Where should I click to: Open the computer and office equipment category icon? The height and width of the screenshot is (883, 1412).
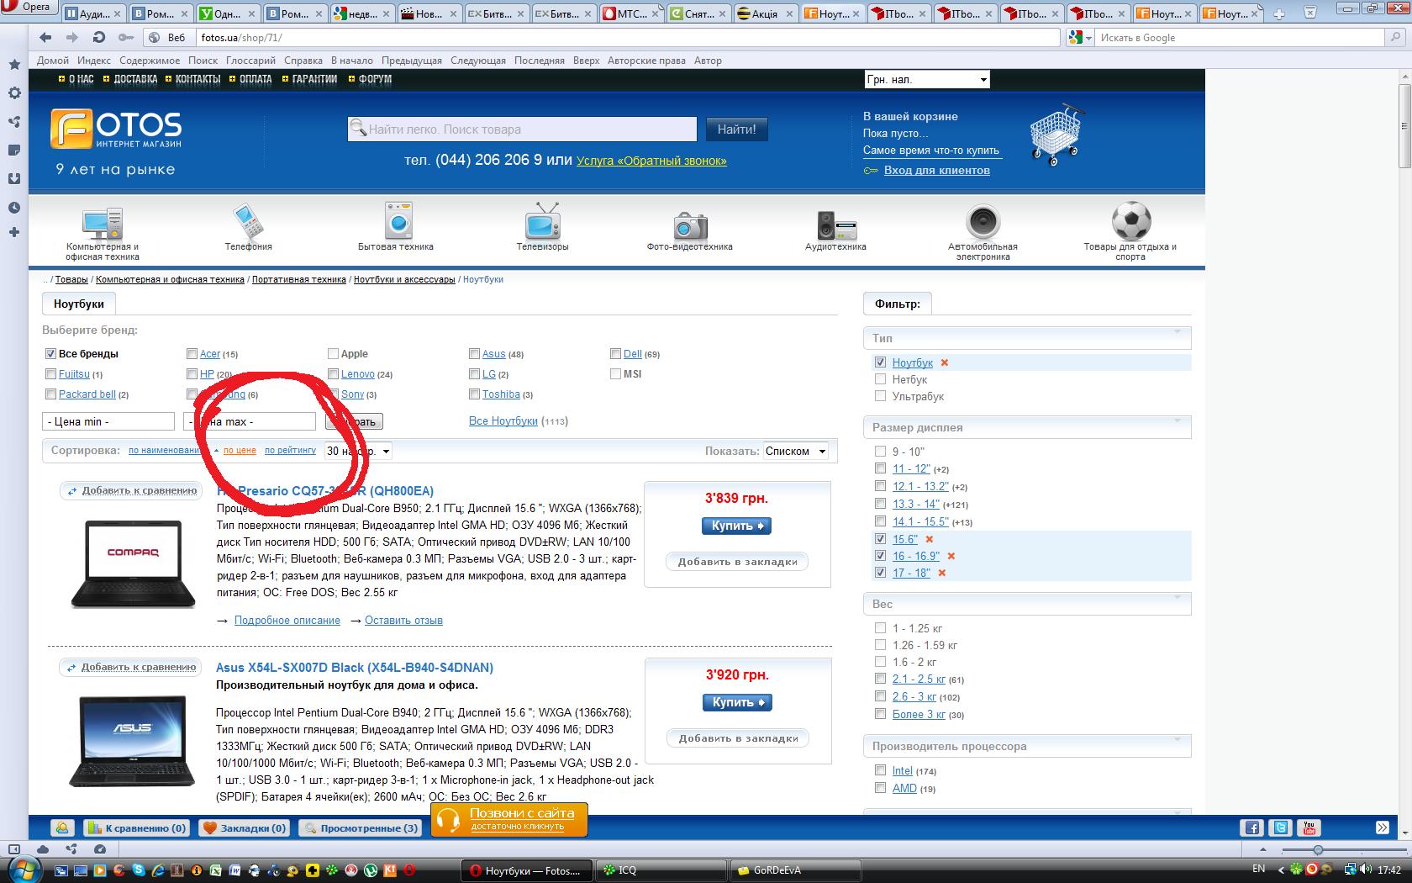[x=103, y=224]
